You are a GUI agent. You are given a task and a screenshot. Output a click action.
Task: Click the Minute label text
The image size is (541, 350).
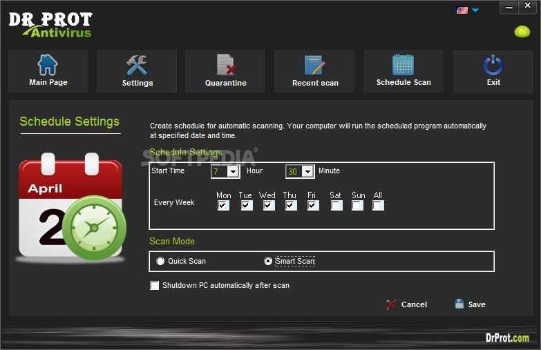pos(329,171)
